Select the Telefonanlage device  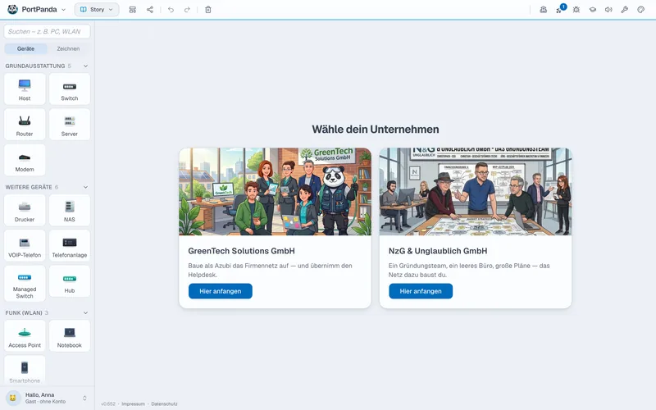click(70, 245)
